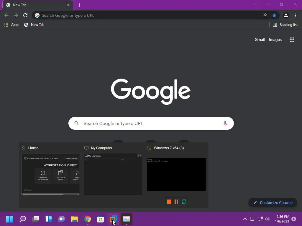Click the network tray icon
302x226 pixels.
tap(260, 219)
